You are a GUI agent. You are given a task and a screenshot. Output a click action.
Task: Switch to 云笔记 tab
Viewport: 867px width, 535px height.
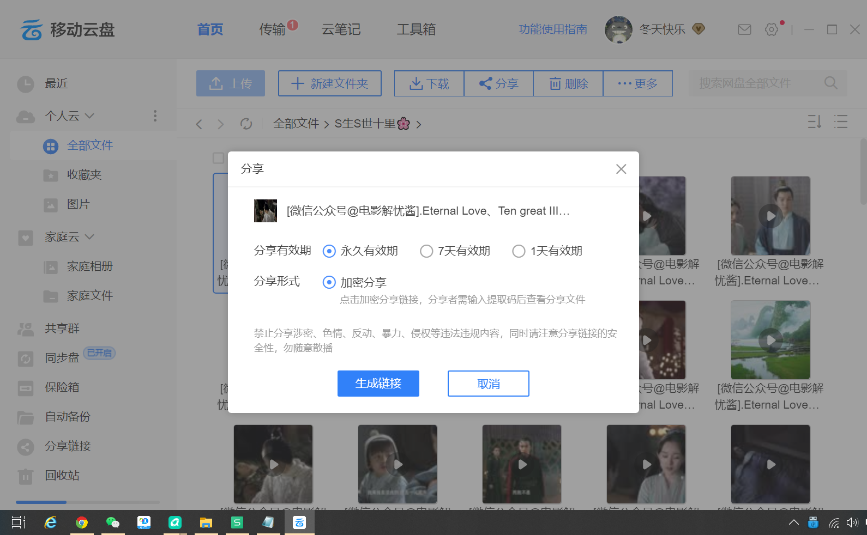point(341,29)
